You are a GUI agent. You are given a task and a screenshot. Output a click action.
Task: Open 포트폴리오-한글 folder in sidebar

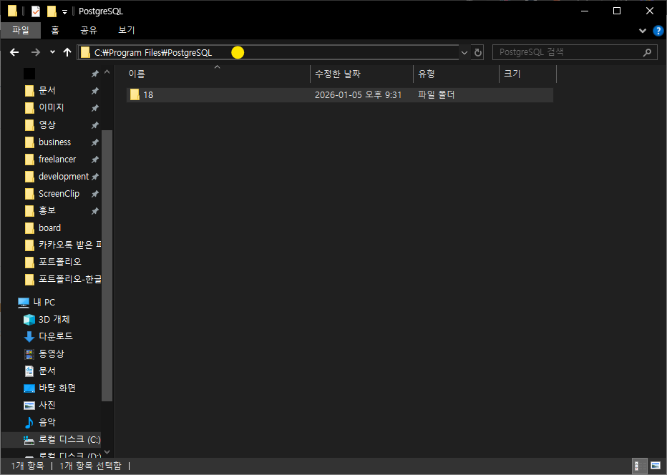[x=62, y=280]
